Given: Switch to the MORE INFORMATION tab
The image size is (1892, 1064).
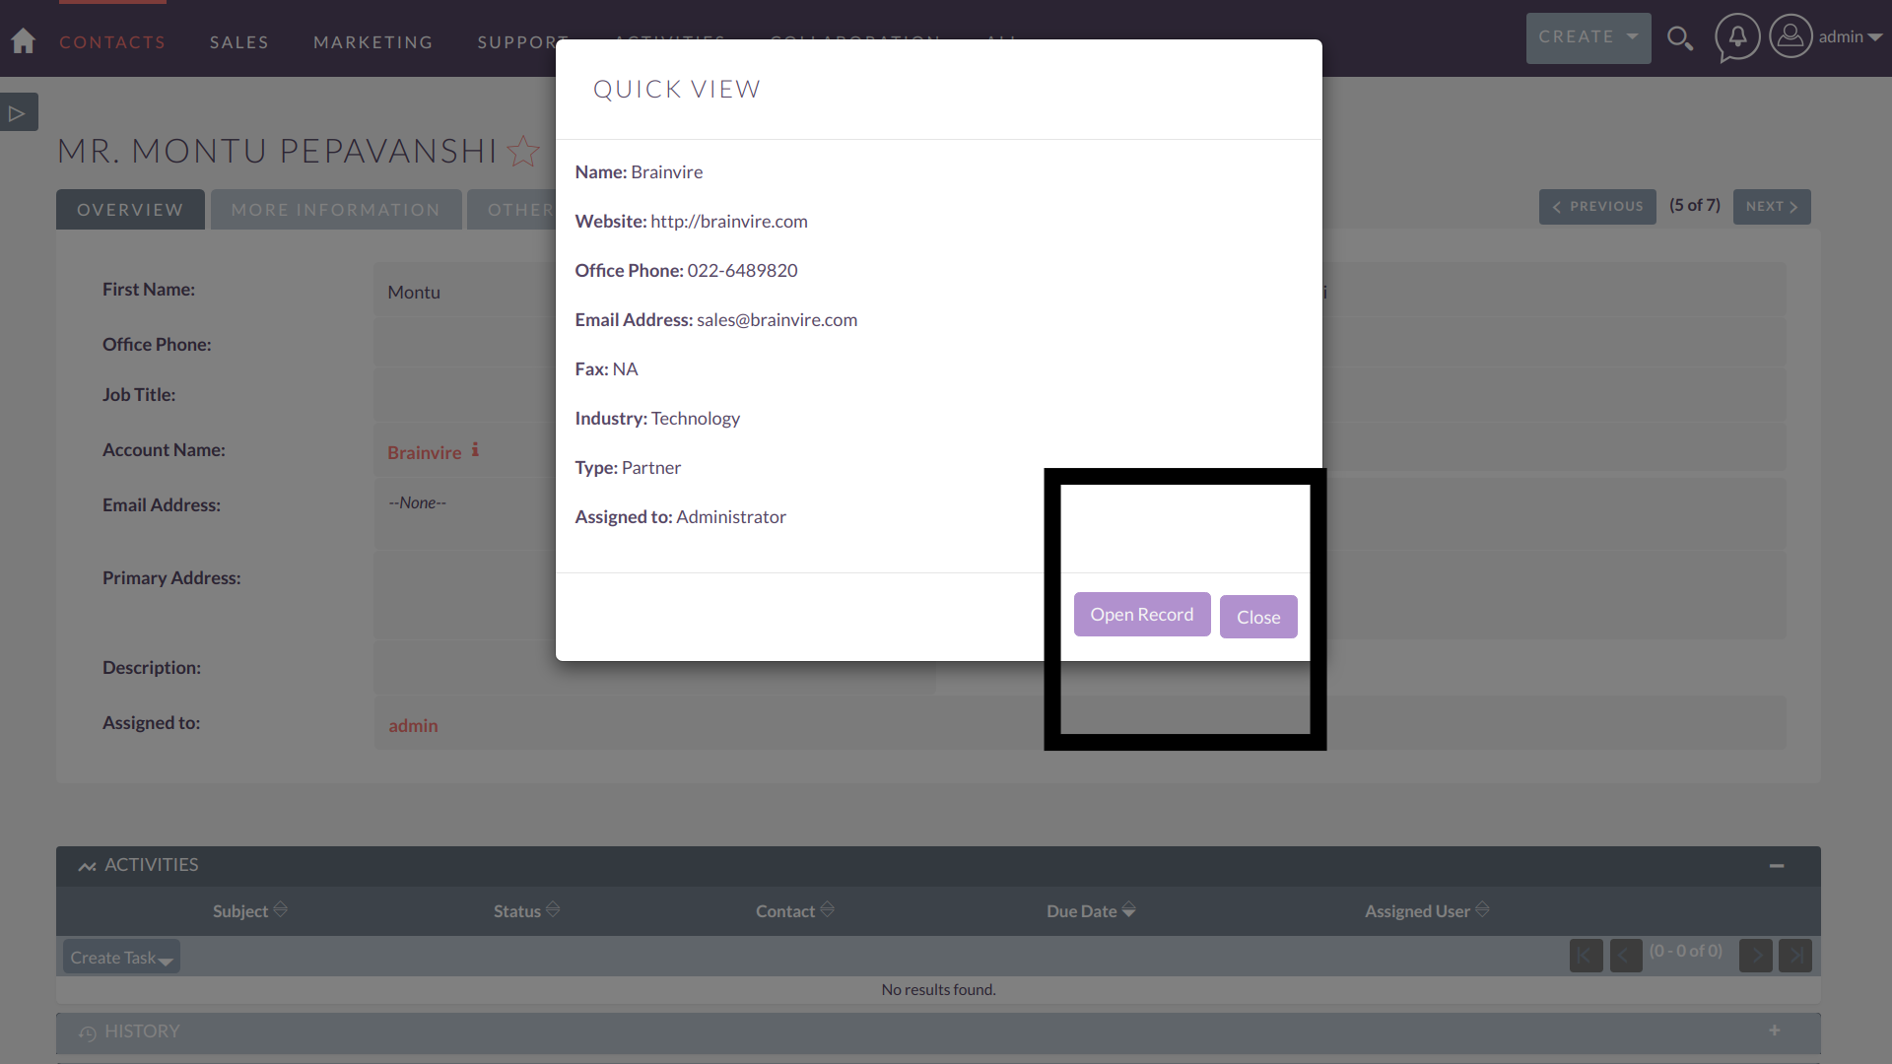Looking at the screenshot, I should point(335,209).
